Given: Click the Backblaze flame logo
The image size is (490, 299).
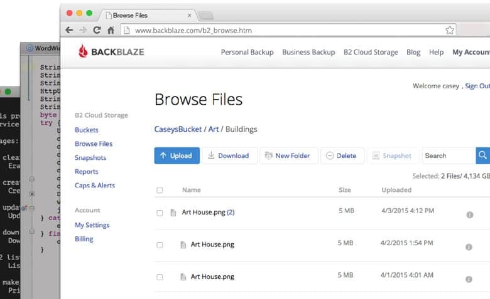Looking at the screenshot, I should coord(83,51).
